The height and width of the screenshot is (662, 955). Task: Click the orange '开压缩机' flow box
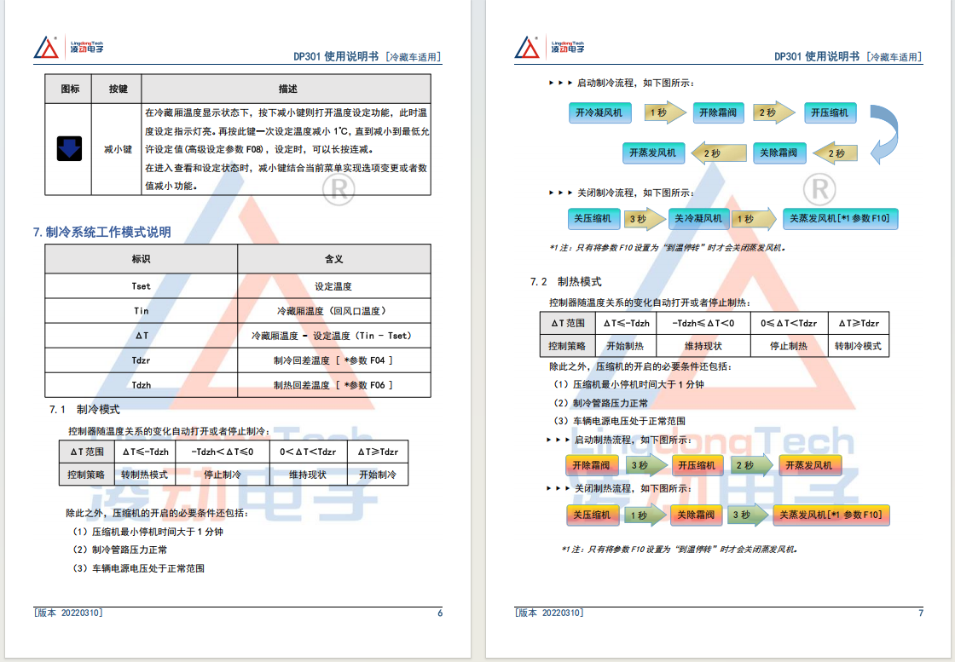[x=697, y=465]
